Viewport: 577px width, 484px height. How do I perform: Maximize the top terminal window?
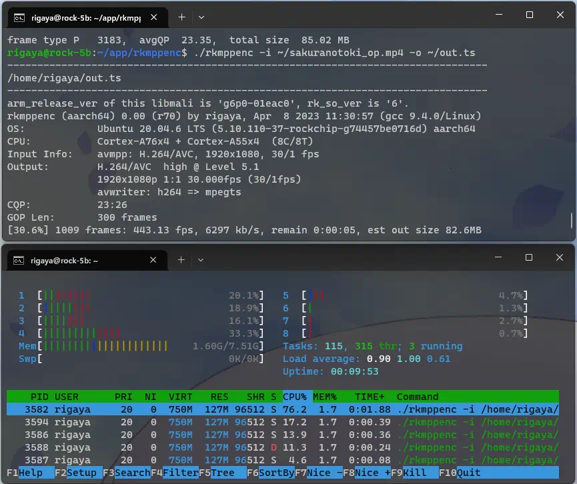[530, 15]
